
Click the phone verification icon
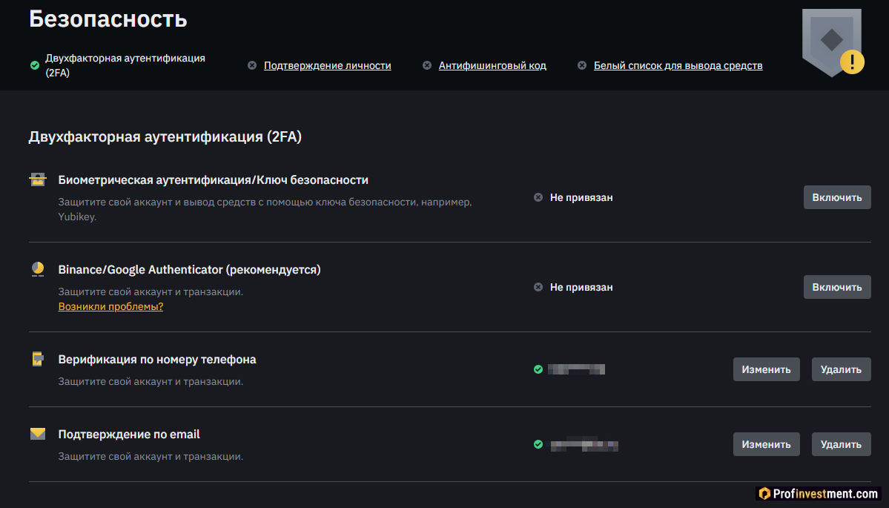[37, 359]
